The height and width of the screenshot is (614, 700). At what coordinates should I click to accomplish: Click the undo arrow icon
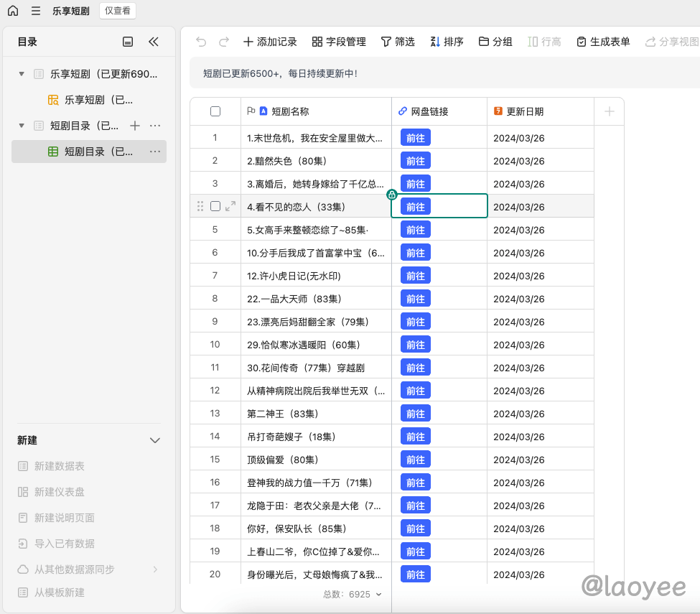[x=201, y=42]
